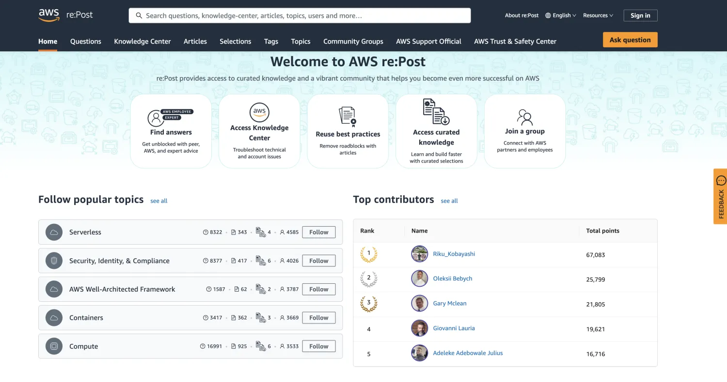See all top contributors
Viewport: 727px width, 382px height.
coord(449,201)
